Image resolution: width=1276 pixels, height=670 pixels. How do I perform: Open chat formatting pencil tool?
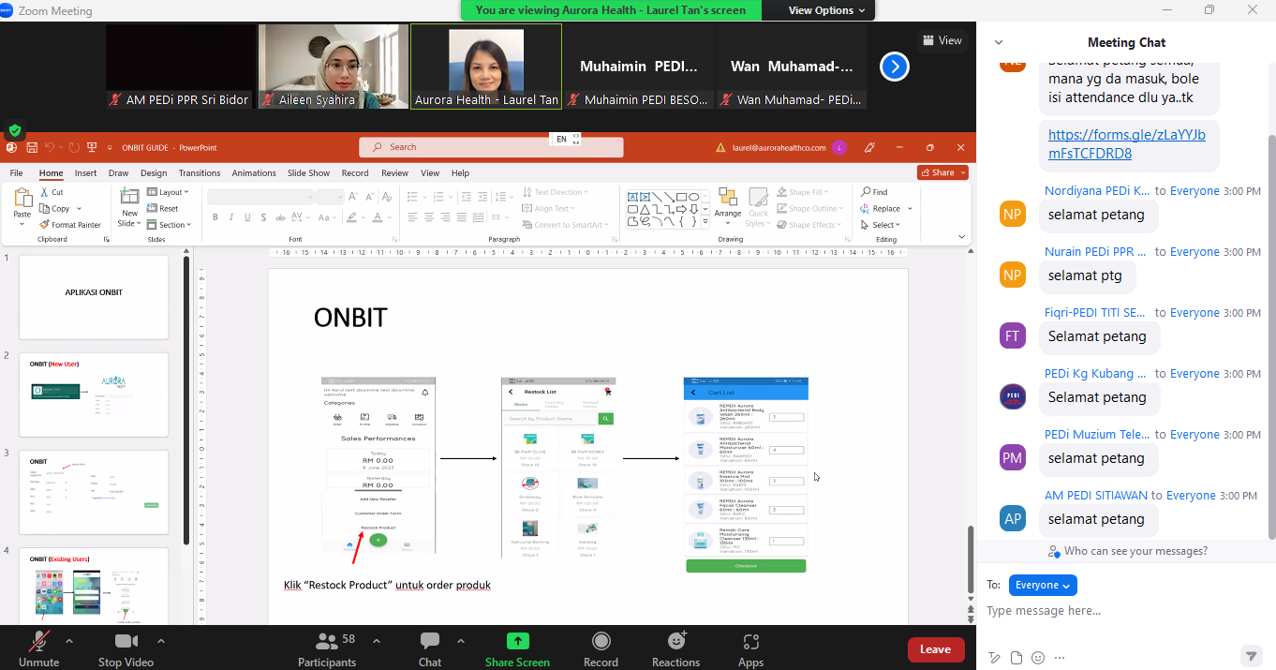pos(995,658)
